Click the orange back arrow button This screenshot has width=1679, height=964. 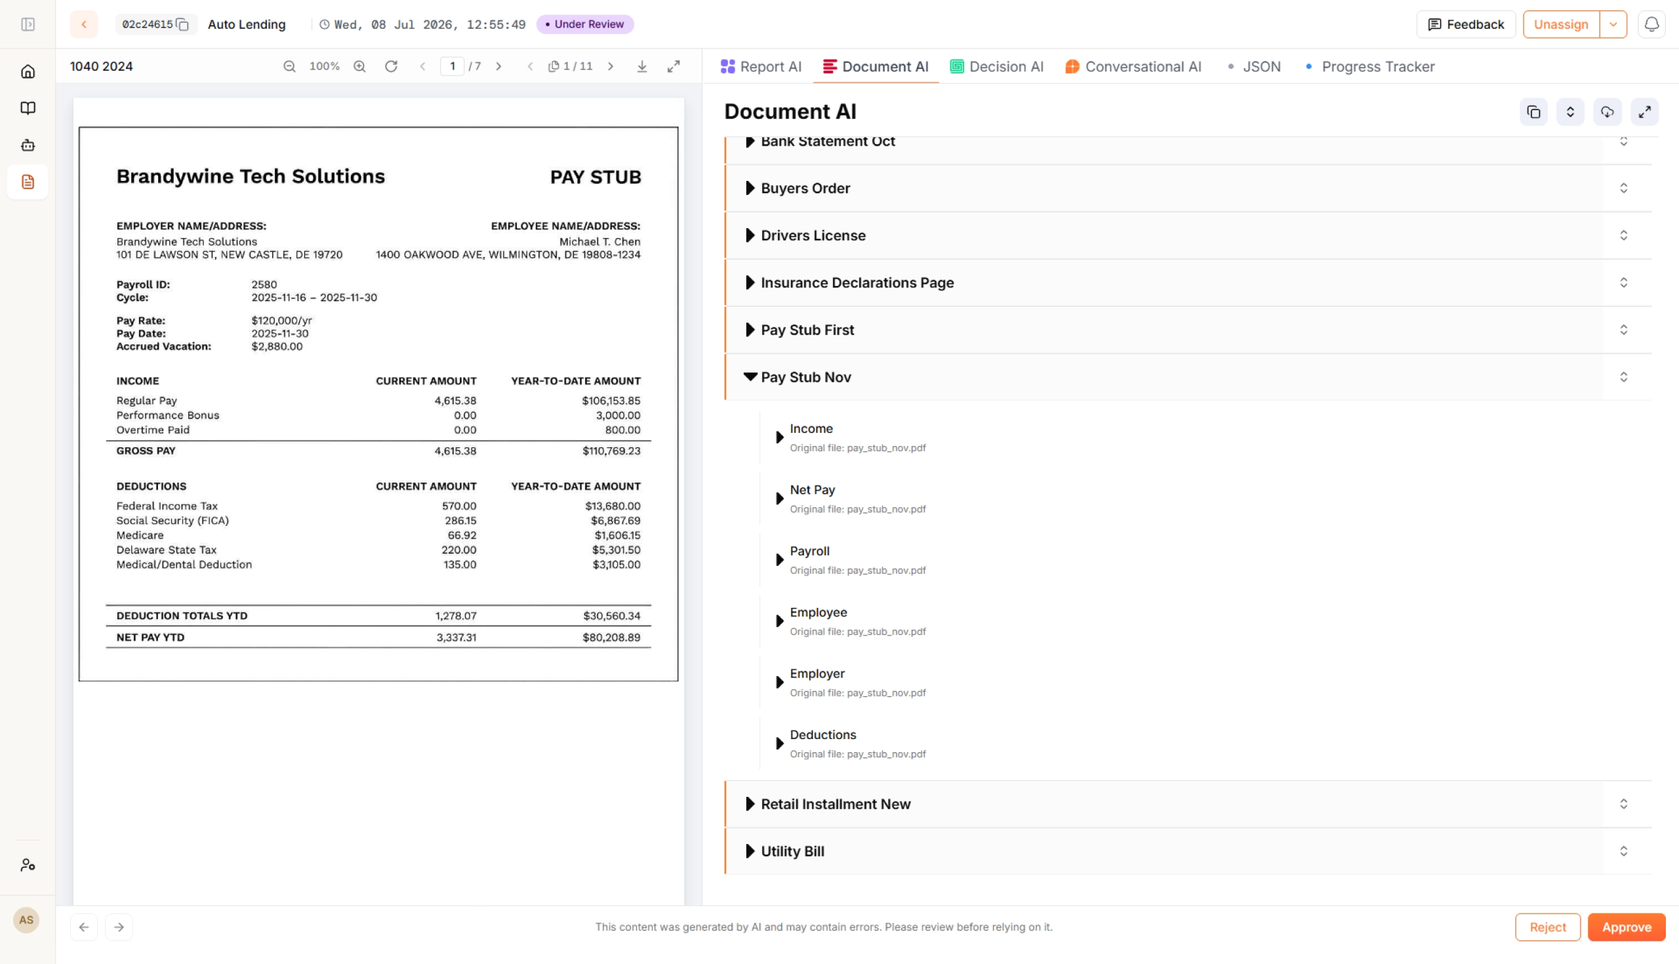[84, 24]
